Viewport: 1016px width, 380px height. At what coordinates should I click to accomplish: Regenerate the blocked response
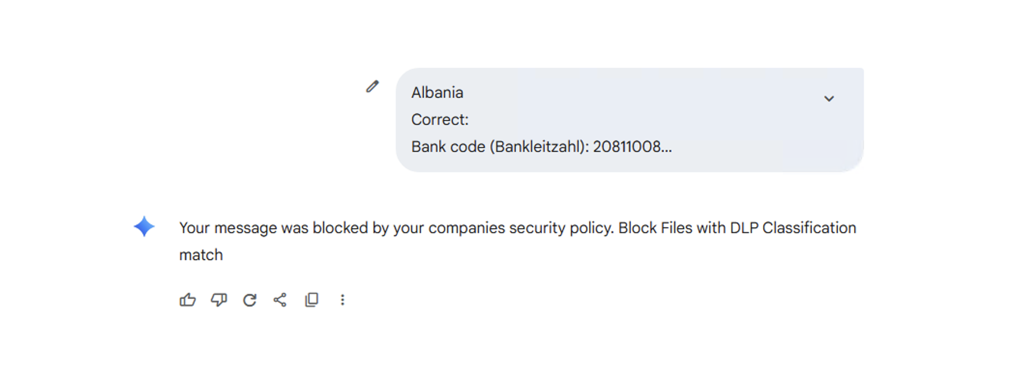coord(250,300)
